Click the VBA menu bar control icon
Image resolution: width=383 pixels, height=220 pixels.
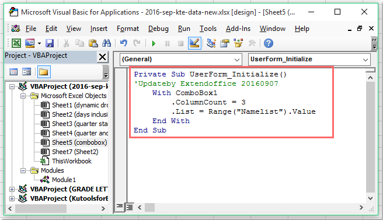pyautogui.click(x=16, y=29)
